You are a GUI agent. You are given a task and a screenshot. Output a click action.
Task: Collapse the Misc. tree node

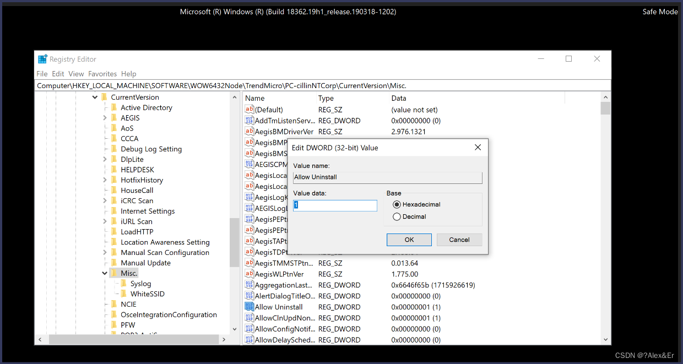105,273
